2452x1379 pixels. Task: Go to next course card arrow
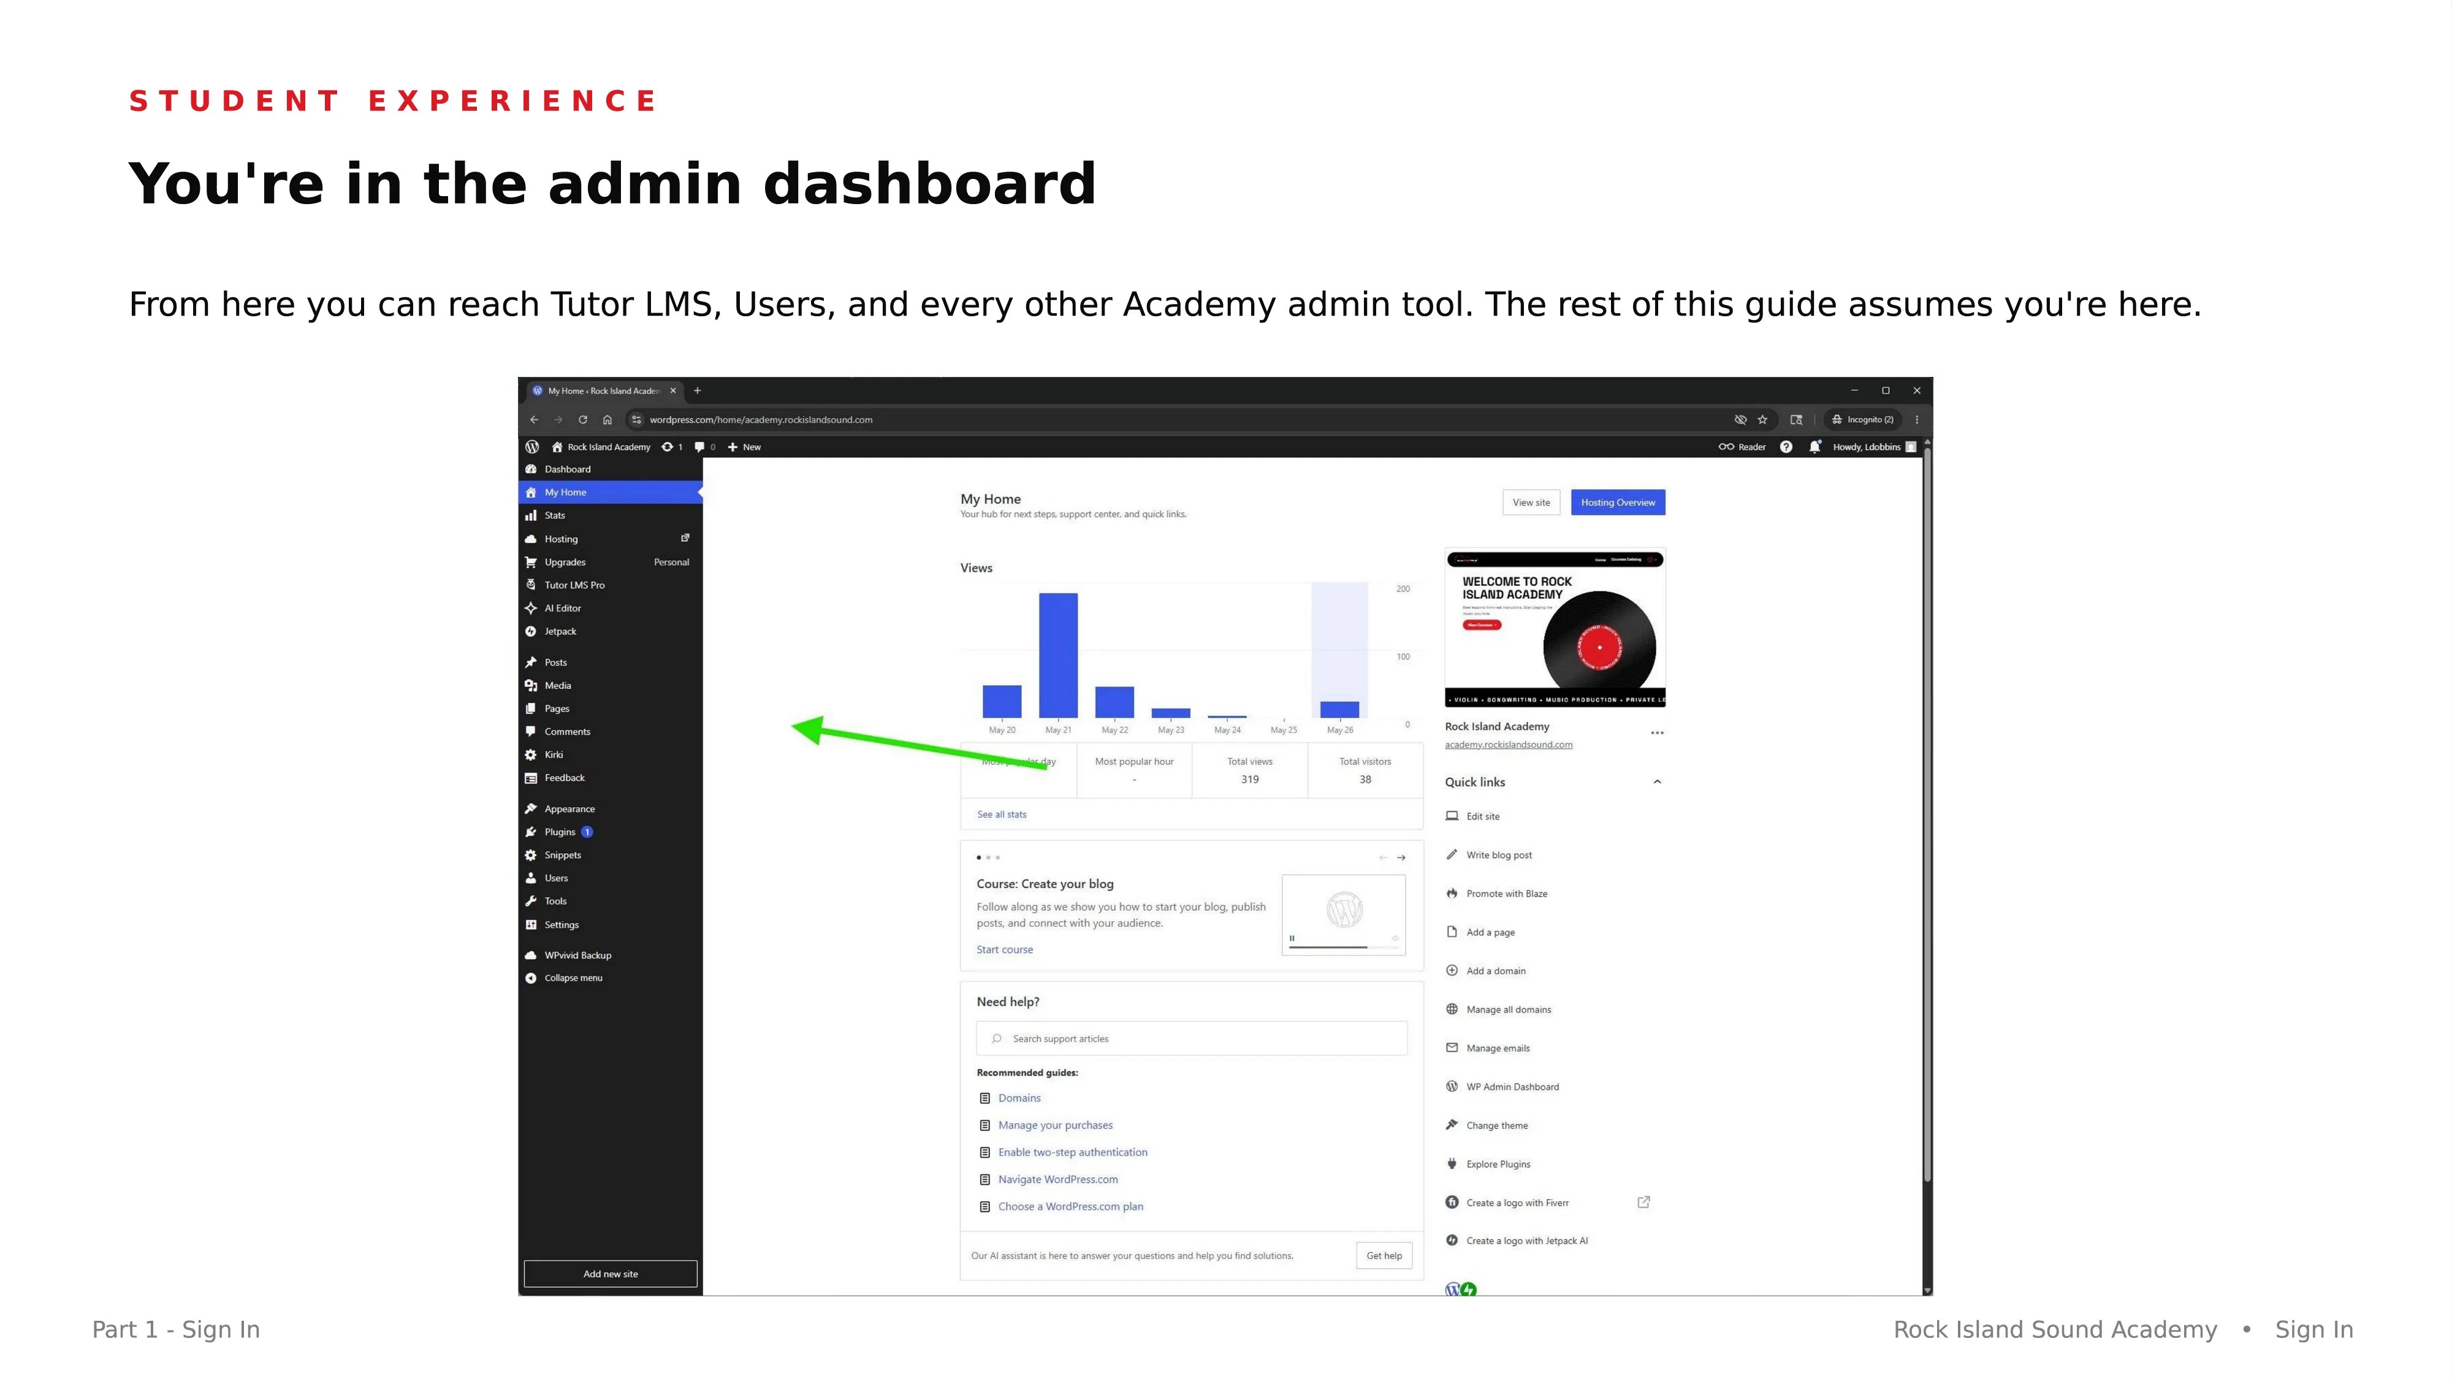click(1401, 857)
